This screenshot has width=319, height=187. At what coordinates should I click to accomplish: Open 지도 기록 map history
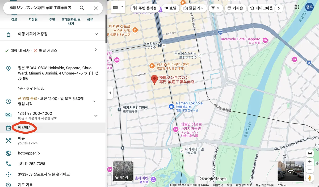pos(25,185)
